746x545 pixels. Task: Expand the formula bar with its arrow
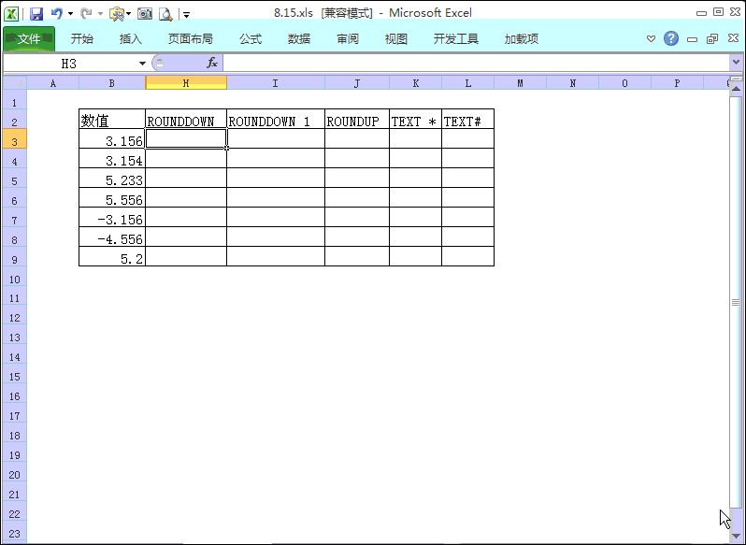click(736, 63)
